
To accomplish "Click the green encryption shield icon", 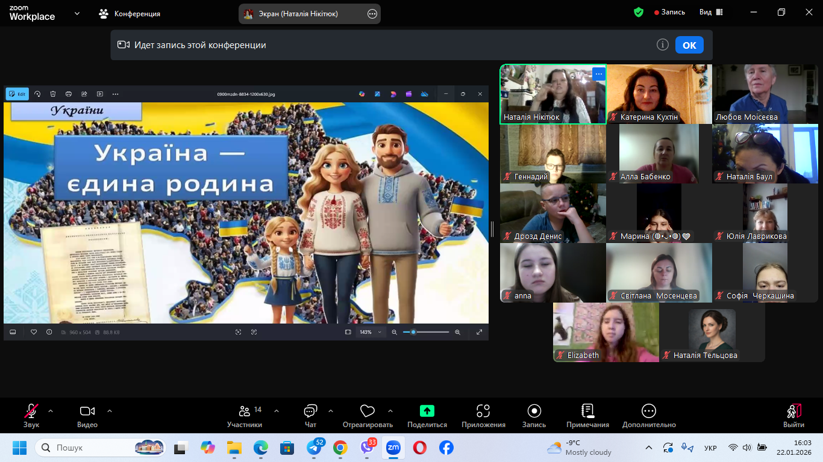I will [x=639, y=12].
